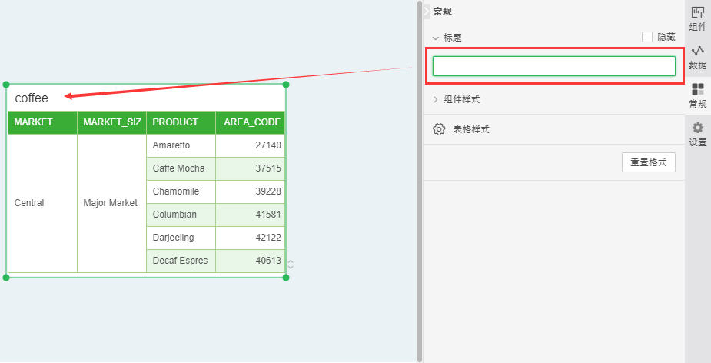Focus the title text input field
The height and width of the screenshot is (363, 711).
553,66
